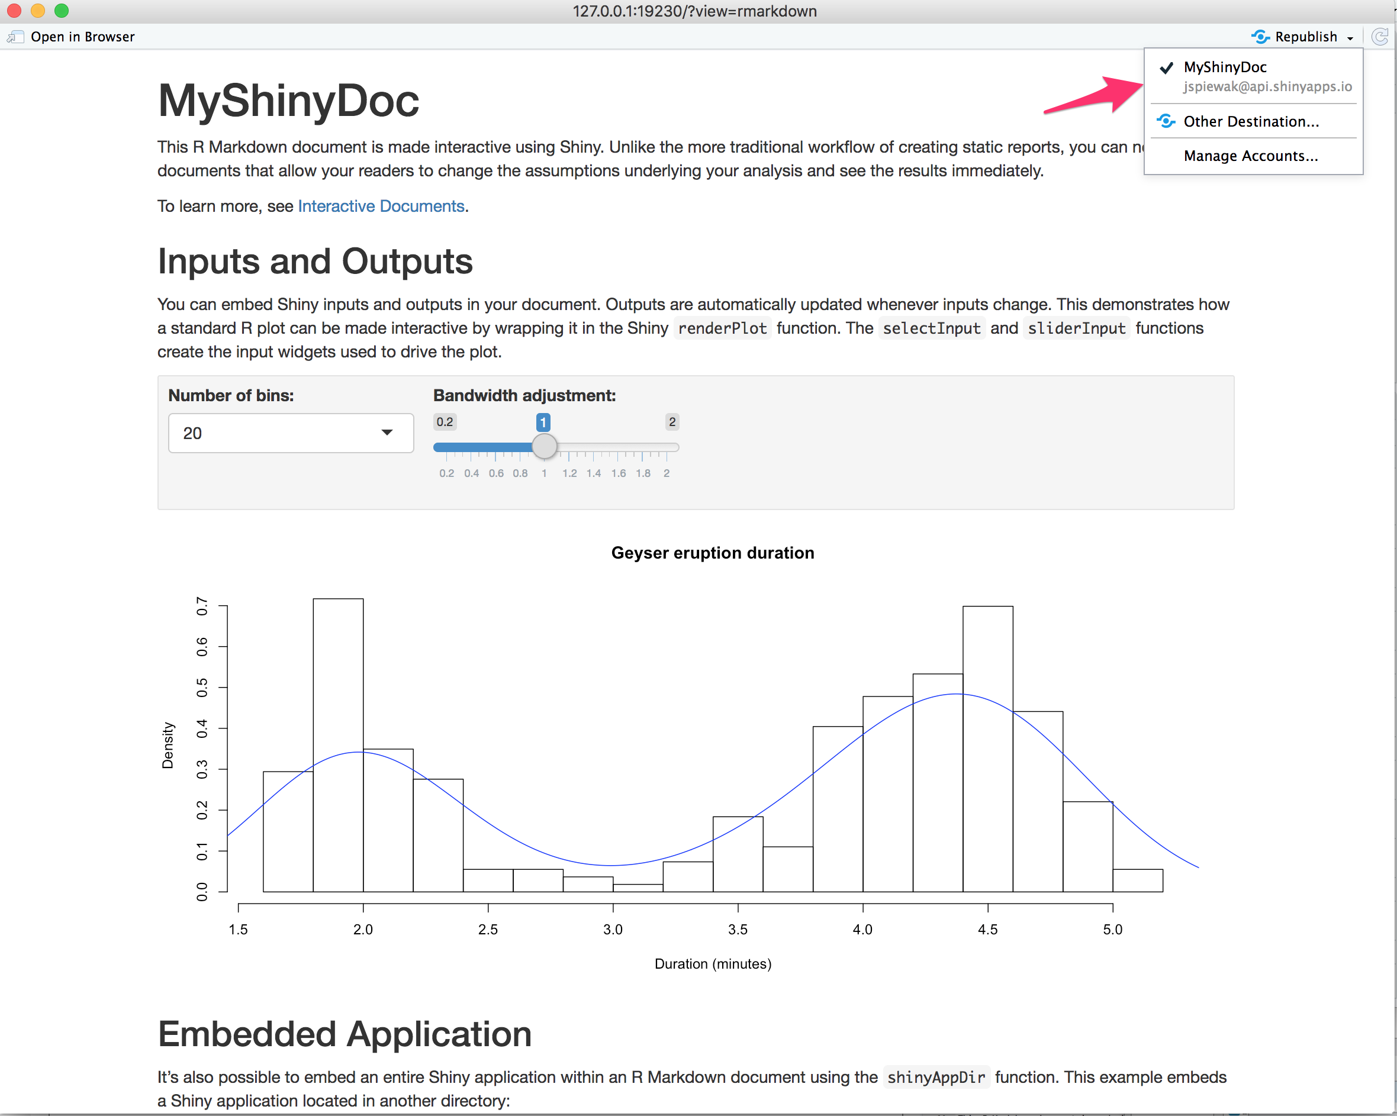
Task: Click the slider track near 0.4
Action: (x=472, y=447)
